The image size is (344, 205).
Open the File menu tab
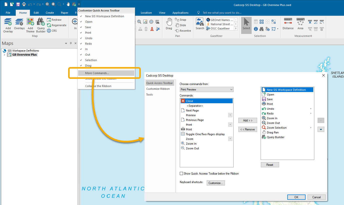[x=8, y=13]
